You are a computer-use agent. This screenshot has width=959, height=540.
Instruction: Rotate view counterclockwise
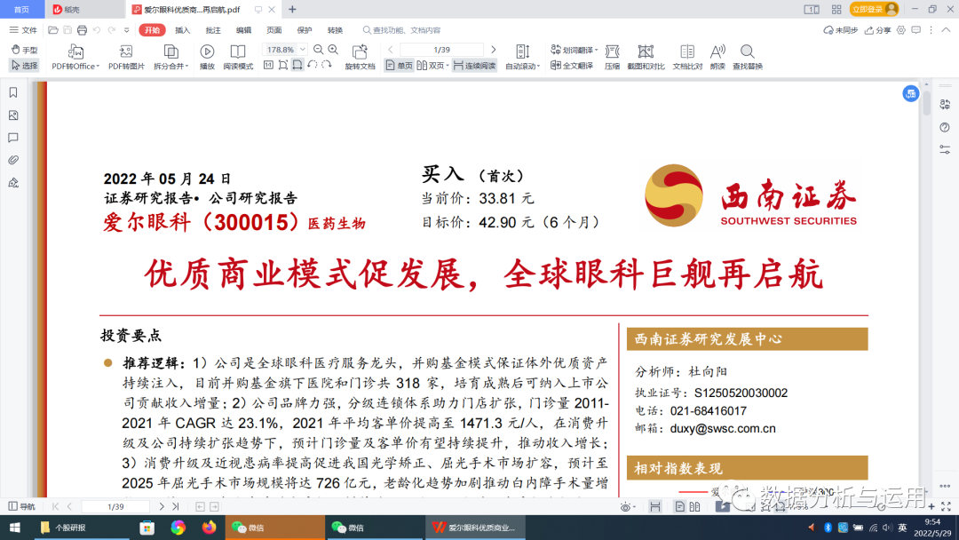coord(312,65)
